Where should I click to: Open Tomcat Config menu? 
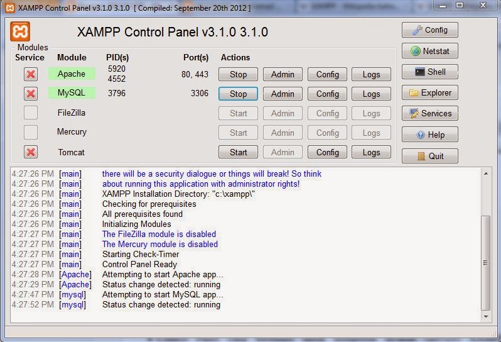(327, 152)
